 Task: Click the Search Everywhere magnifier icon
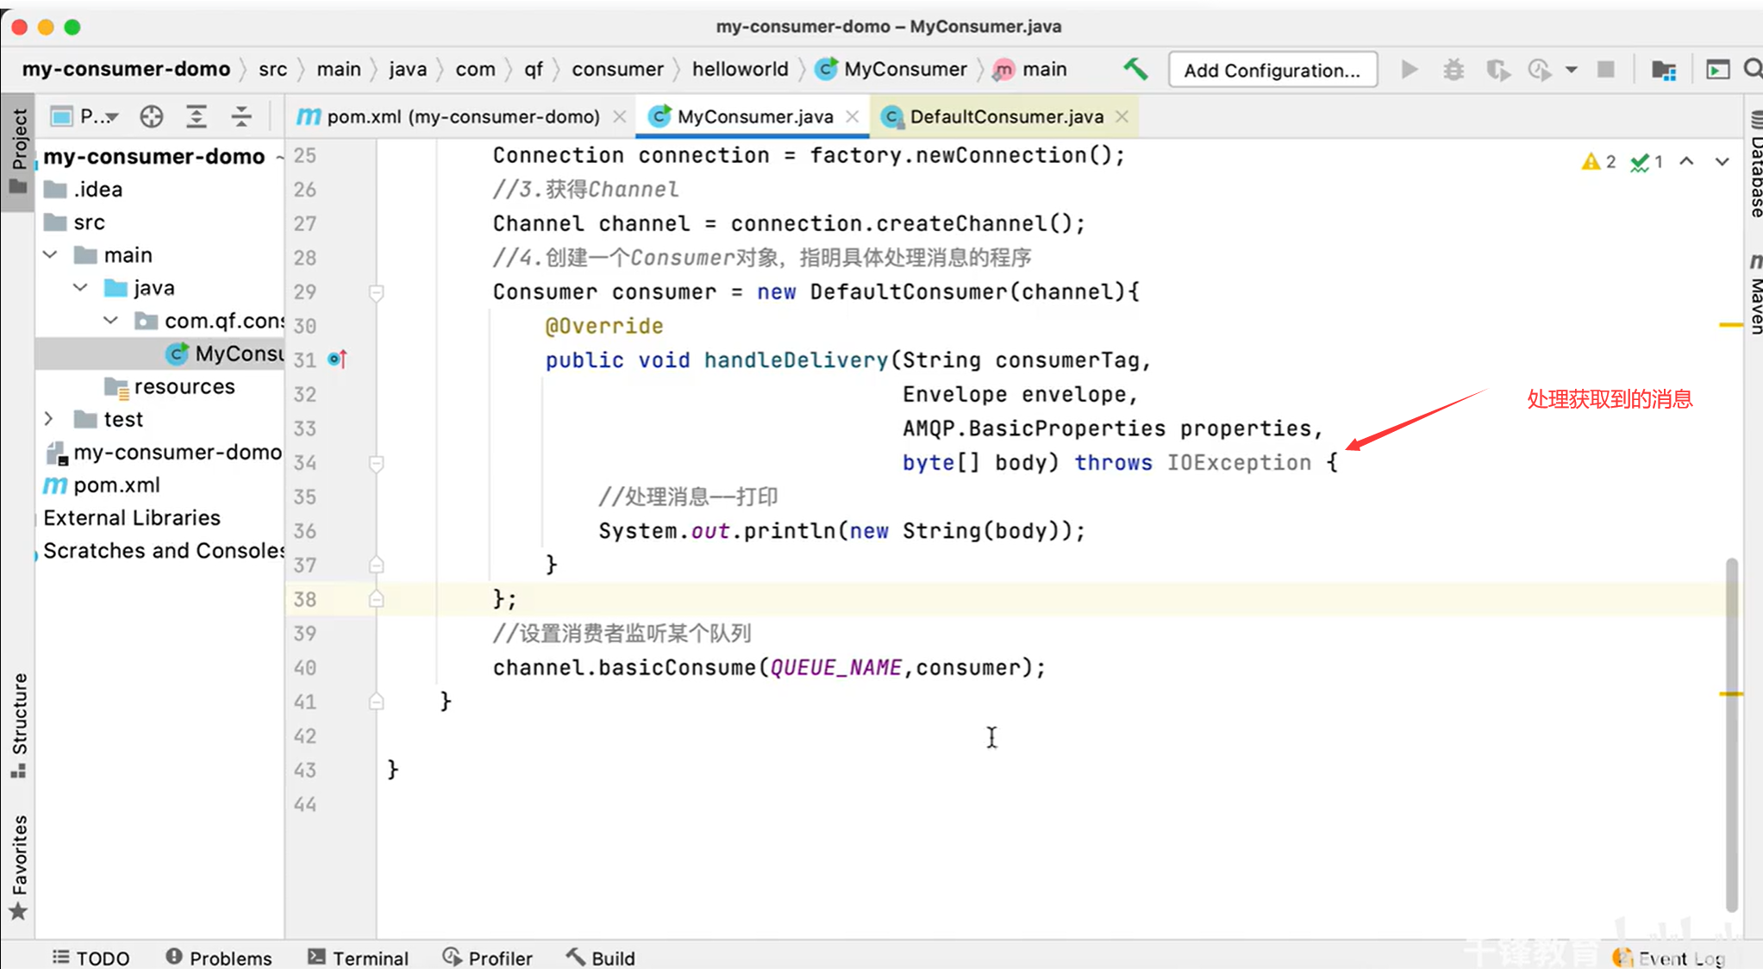(x=1752, y=69)
